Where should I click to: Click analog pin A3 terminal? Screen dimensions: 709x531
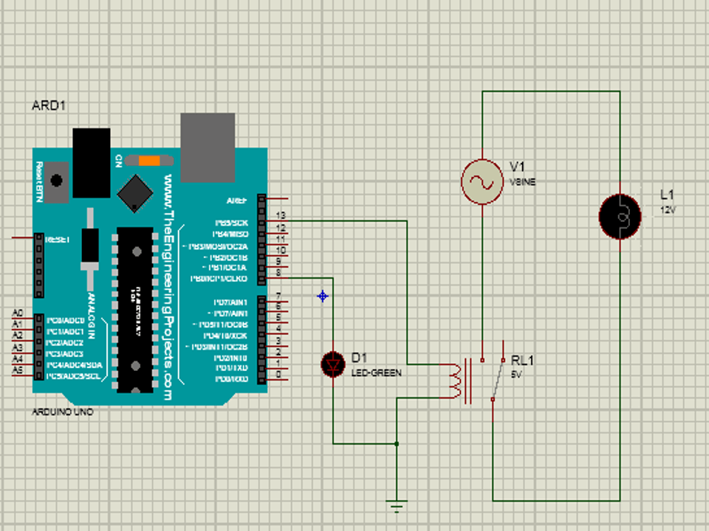click(23, 353)
